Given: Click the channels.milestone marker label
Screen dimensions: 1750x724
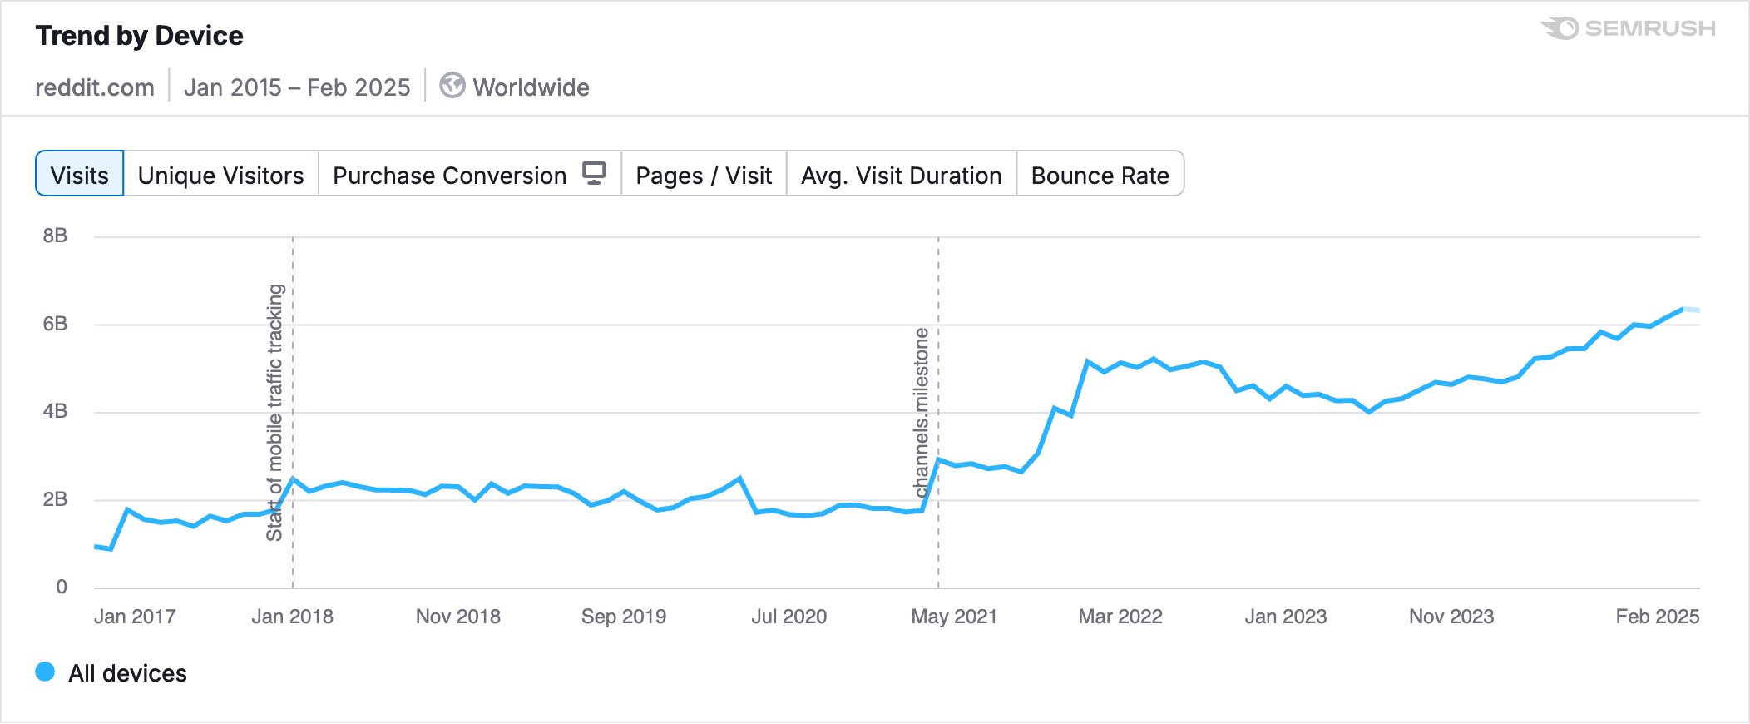Looking at the screenshot, I should (921, 413).
